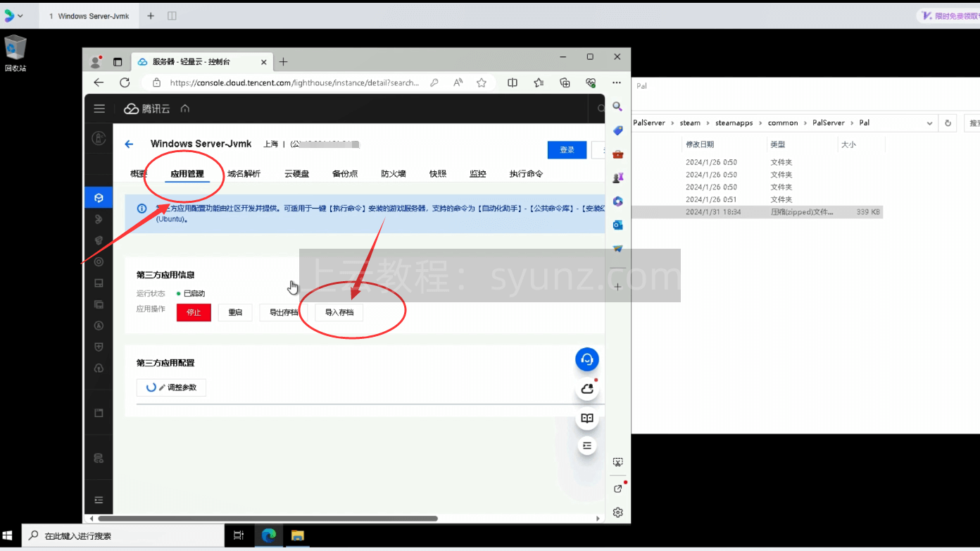Expand the Explorer address bar history dropdown
The height and width of the screenshot is (551, 980).
(x=930, y=123)
